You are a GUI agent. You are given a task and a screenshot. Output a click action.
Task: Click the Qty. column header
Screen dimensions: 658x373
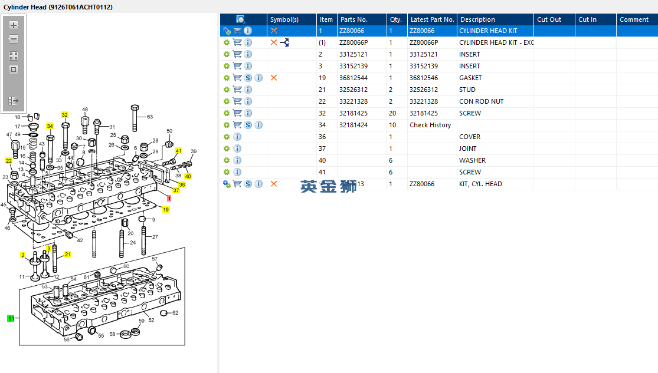pos(395,19)
